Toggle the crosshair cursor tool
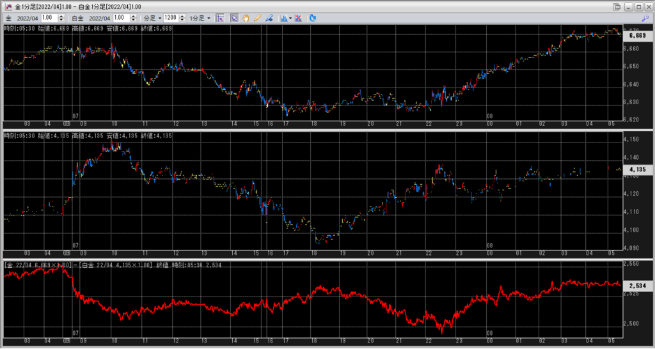Viewport: 655px width, 349px height. (220, 18)
